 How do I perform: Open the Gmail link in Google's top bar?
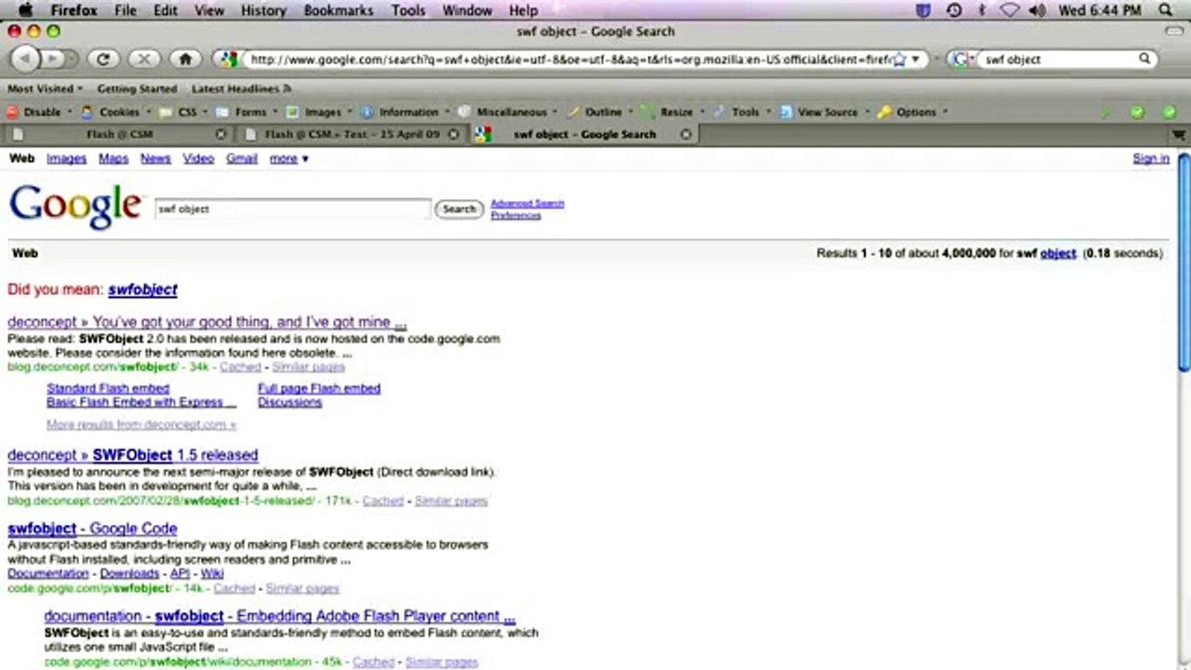coord(241,158)
